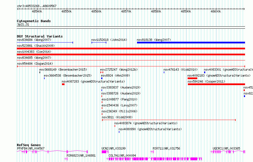Click the chr3:48533268..48609567 coordinate text
The width and height of the screenshot is (253, 162).
click(37, 6)
